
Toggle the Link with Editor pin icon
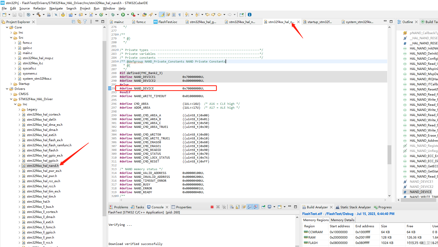tap(79, 22)
